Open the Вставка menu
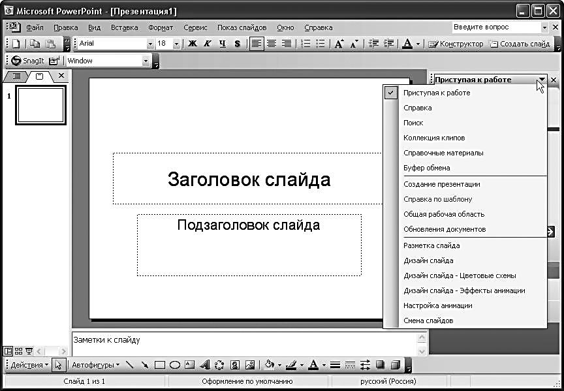 [124, 27]
